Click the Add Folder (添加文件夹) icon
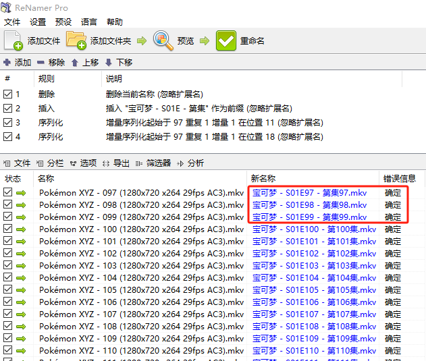Viewport: 426px width, 361px height. coord(76,41)
